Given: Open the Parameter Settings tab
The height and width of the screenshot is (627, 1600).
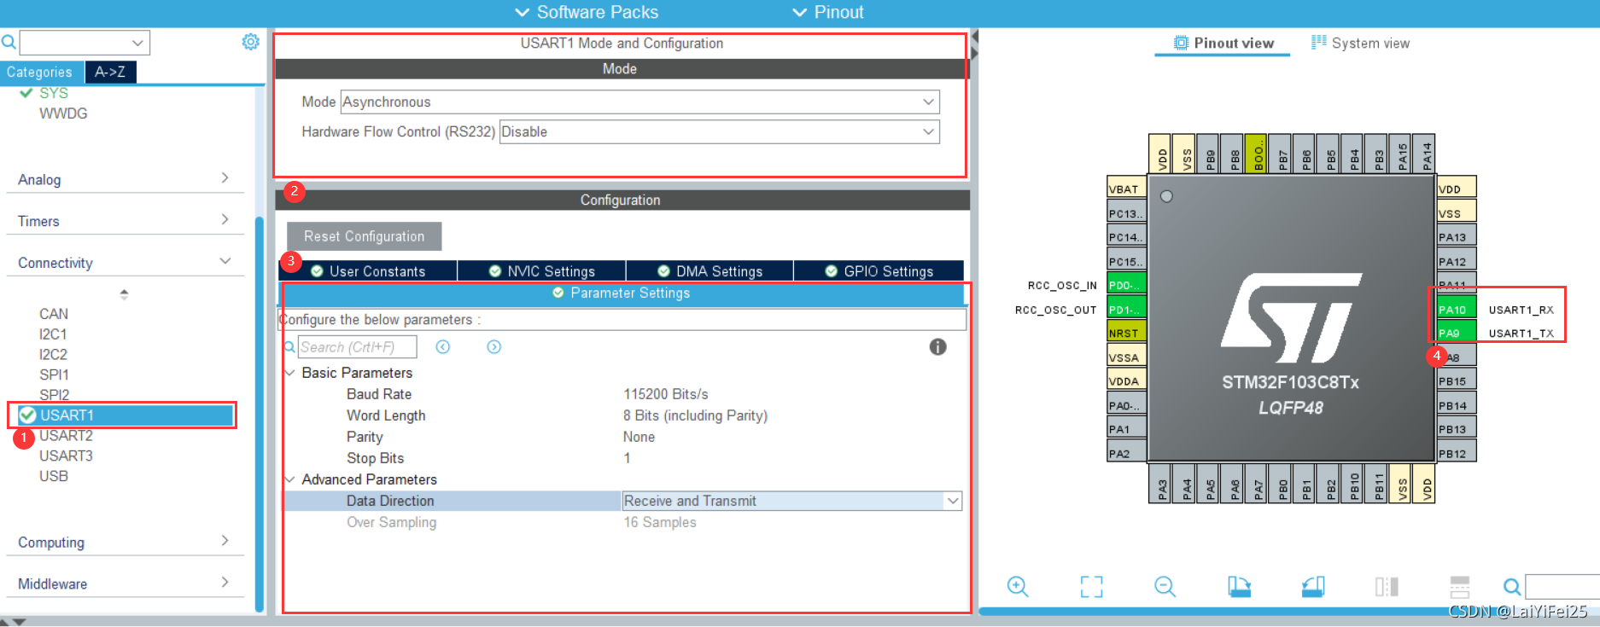Looking at the screenshot, I should (622, 293).
